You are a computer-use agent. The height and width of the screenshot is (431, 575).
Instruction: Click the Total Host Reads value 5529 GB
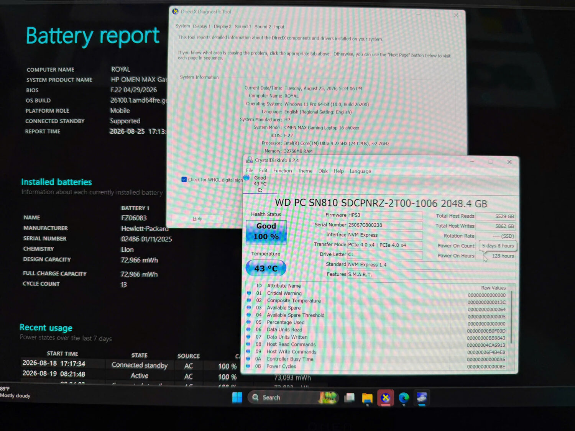(495, 216)
